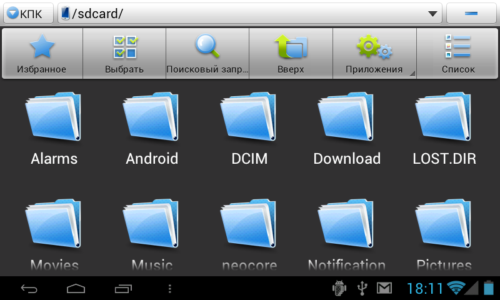Viewport: 500px width, 300px height.
Task: Tap the Wi-Fi signal status icon
Action: 456,288
